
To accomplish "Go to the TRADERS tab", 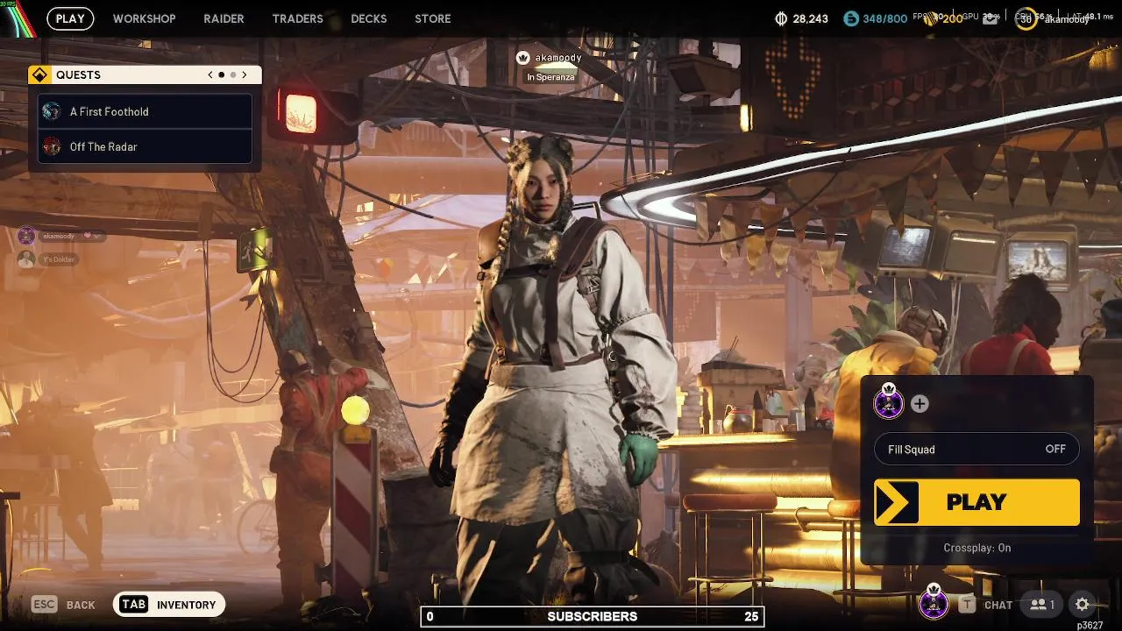I will click(297, 18).
